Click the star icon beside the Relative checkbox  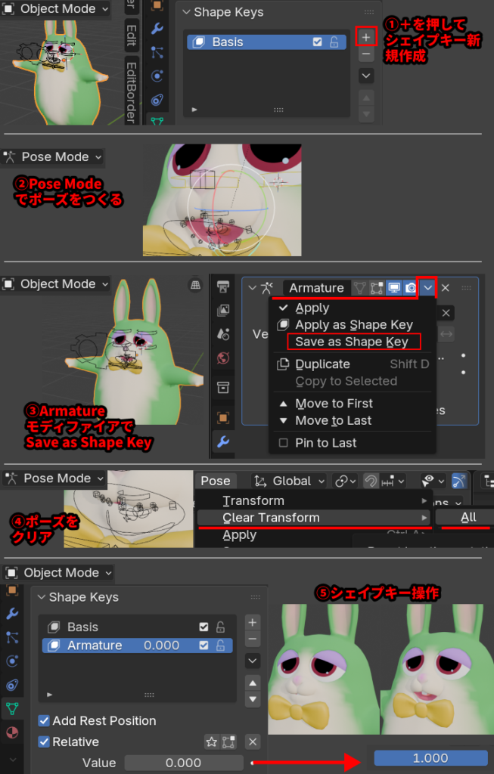point(213,742)
